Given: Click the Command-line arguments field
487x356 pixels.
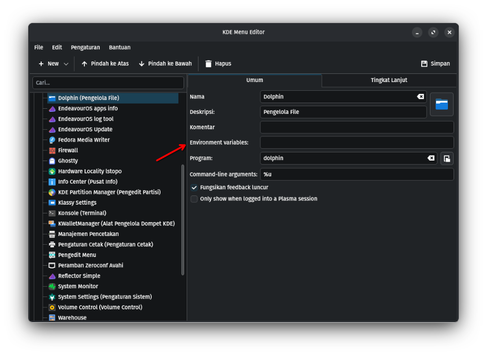Looking at the screenshot, I should (x=357, y=174).
